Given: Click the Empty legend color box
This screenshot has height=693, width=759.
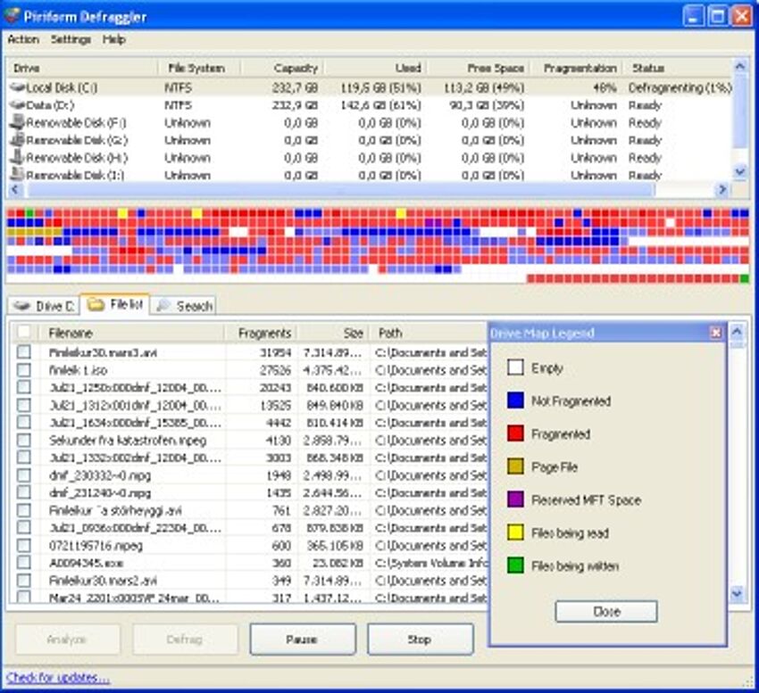Looking at the screenshot, I should (515, 367).
